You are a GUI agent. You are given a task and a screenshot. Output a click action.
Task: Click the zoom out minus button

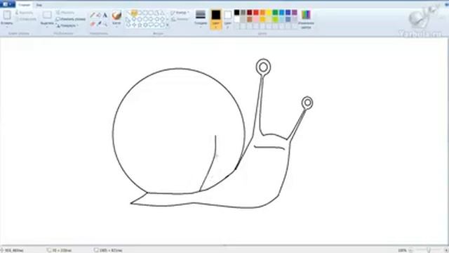410,250
